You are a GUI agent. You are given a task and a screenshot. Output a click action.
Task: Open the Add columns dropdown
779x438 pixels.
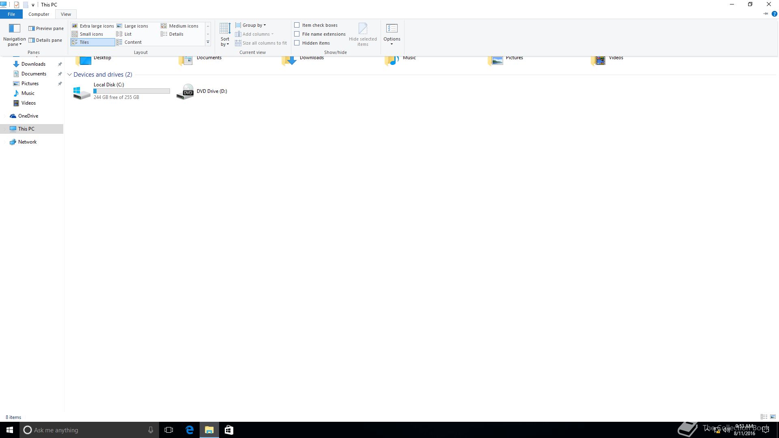click(x=254, y=34)
